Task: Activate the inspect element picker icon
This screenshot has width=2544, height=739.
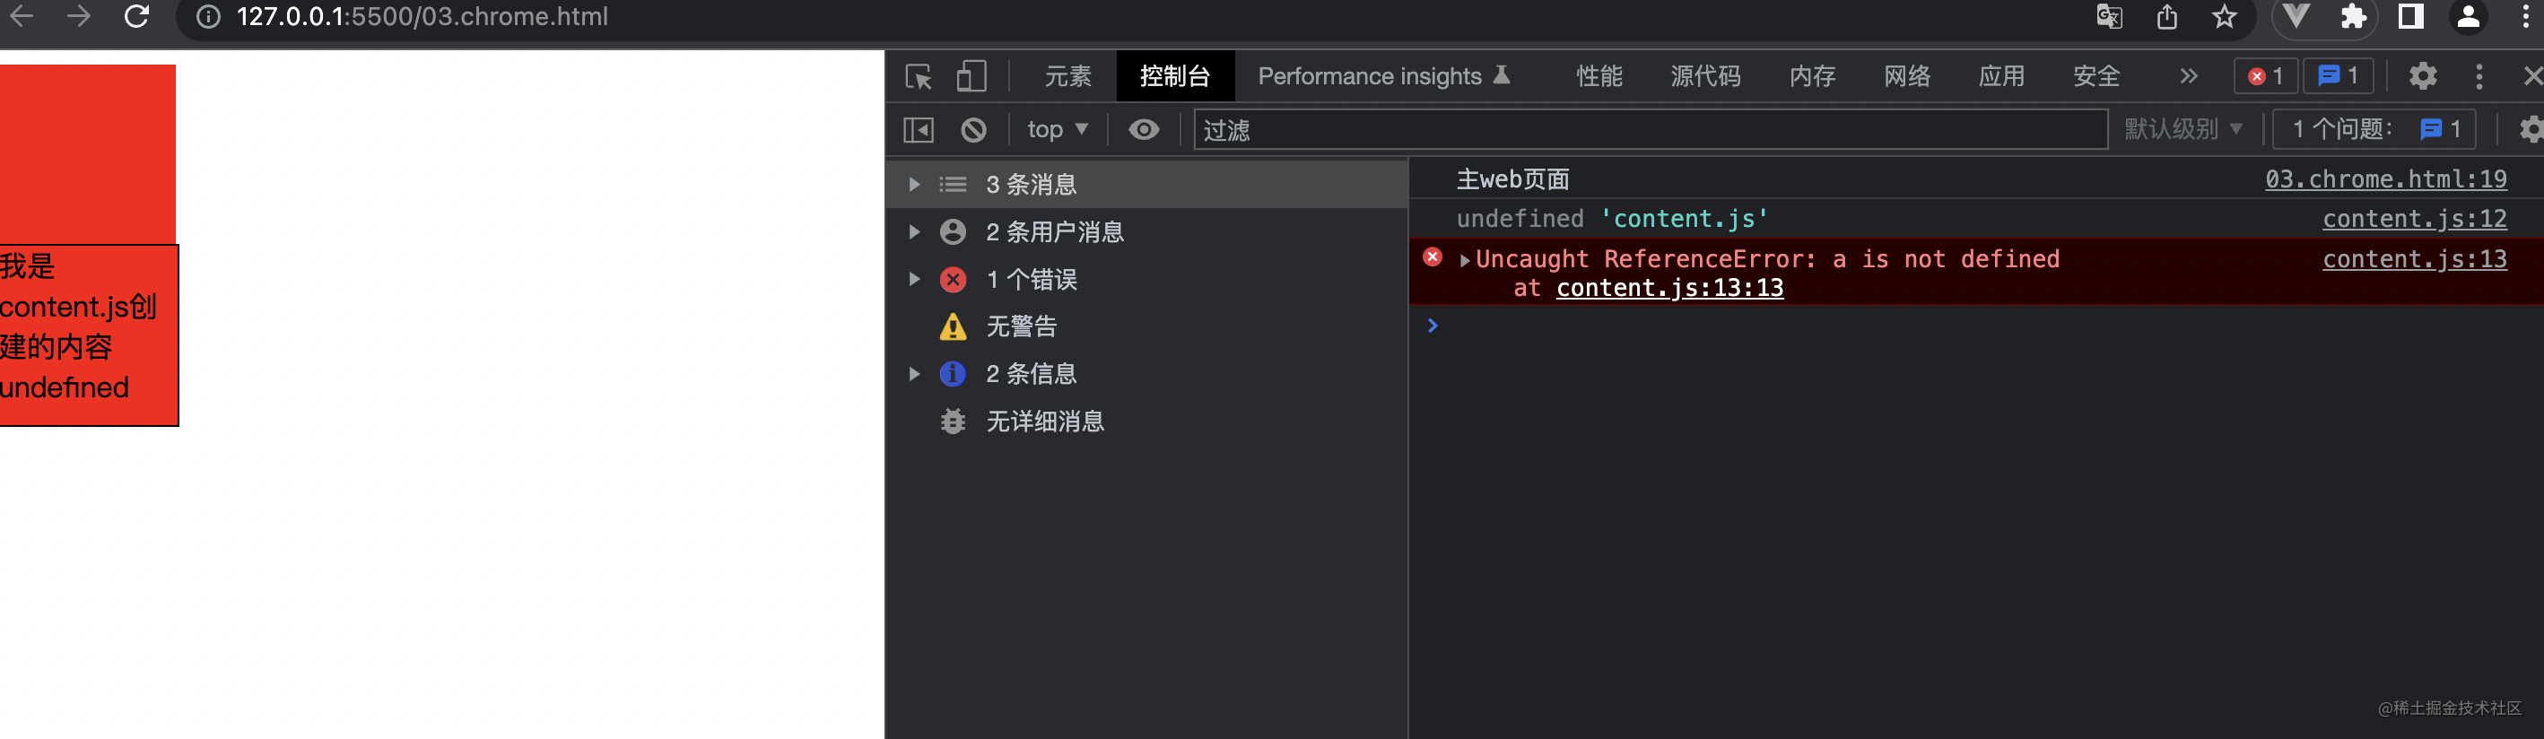Action: coord(919,76)
